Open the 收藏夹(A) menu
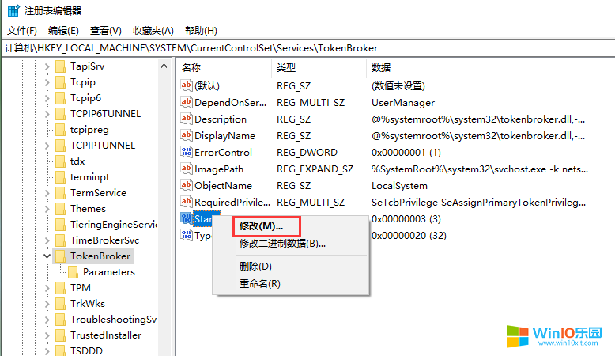The width and height of the screenshot is (615, 356). tap(153, 31)
